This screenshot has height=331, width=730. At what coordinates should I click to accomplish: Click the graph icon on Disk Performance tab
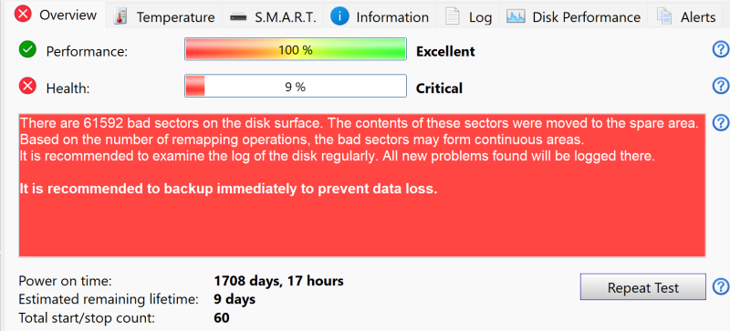[516, 16]
